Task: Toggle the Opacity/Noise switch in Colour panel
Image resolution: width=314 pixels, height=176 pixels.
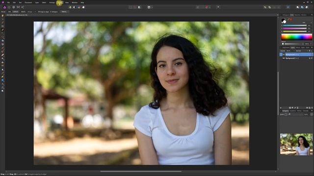Action: pos(283,44)
